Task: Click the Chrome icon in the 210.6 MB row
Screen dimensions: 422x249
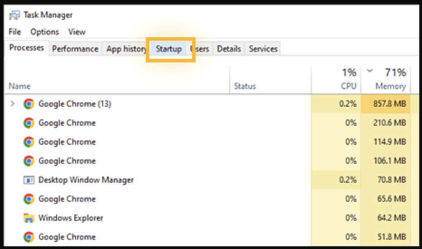Action: (29, 123)
